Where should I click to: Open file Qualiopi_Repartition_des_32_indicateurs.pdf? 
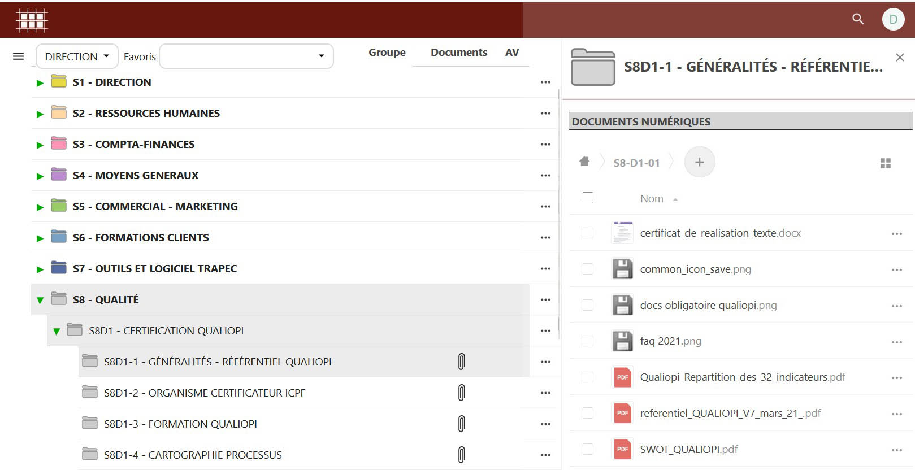743,377
